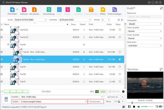
Task: Sort by the Kapitel column header
Action: [84, 25]
